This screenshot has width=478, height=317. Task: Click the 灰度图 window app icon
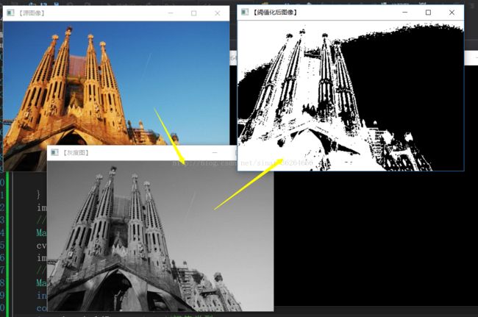54,152
